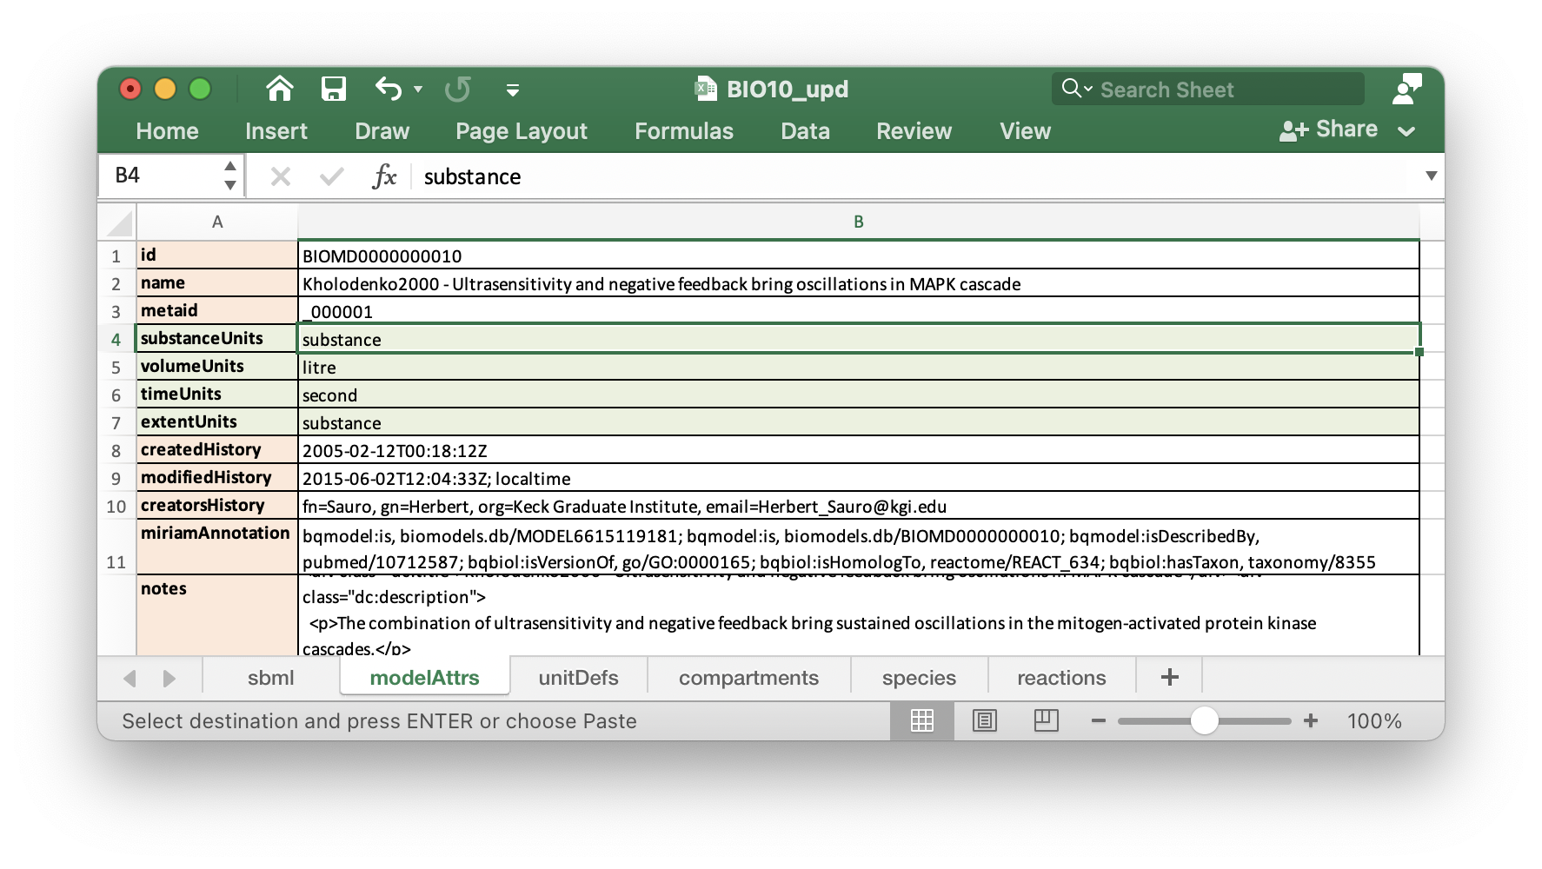
Task: Click the Redo arrow icon
Action: [457, 89]
